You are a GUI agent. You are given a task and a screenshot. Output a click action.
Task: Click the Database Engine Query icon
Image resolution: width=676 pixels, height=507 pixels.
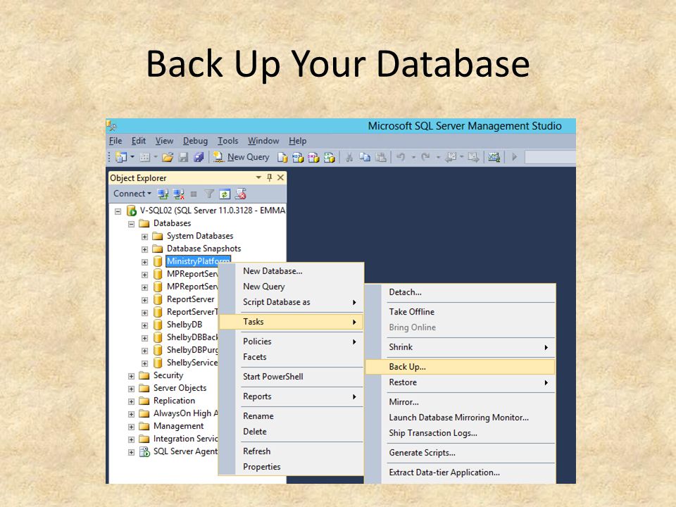(282, 157)
